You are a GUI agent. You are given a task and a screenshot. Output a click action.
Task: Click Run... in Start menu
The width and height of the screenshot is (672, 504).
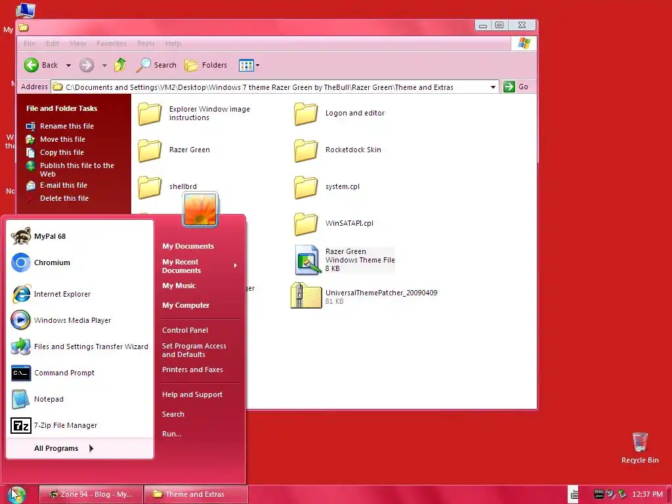click(172, 434)
